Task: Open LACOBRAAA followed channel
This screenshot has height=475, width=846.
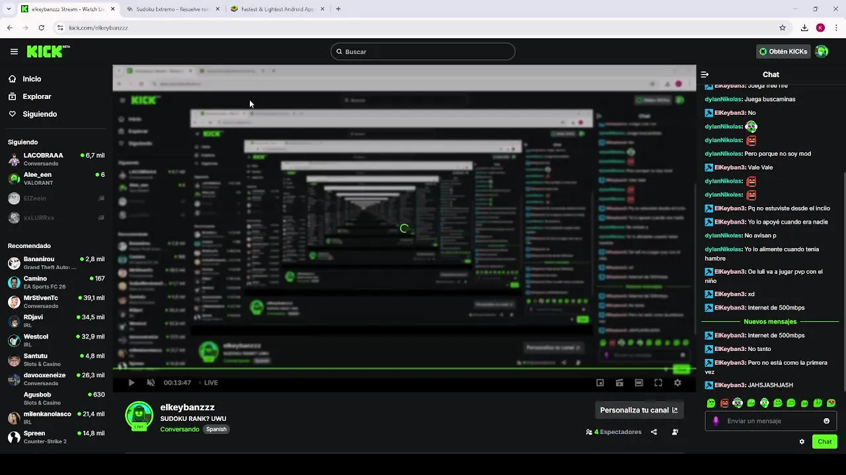Action: pos(56,159)
